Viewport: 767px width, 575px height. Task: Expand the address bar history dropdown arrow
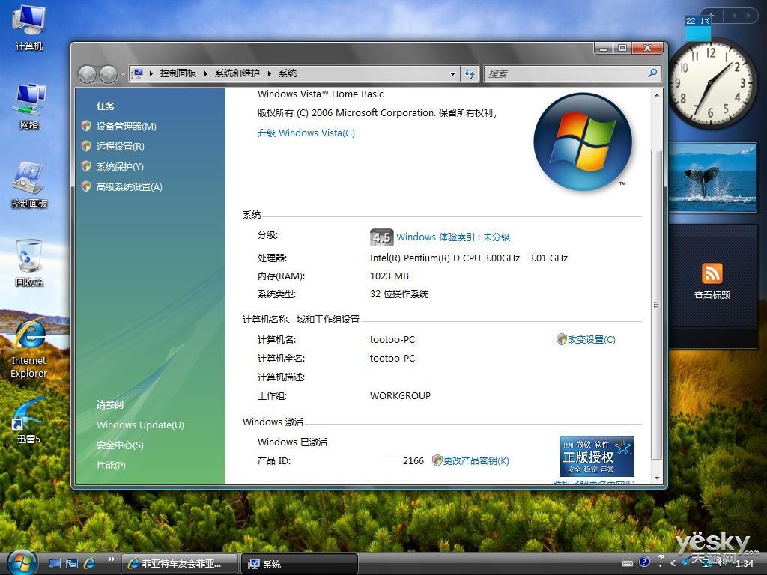point(452,73)
